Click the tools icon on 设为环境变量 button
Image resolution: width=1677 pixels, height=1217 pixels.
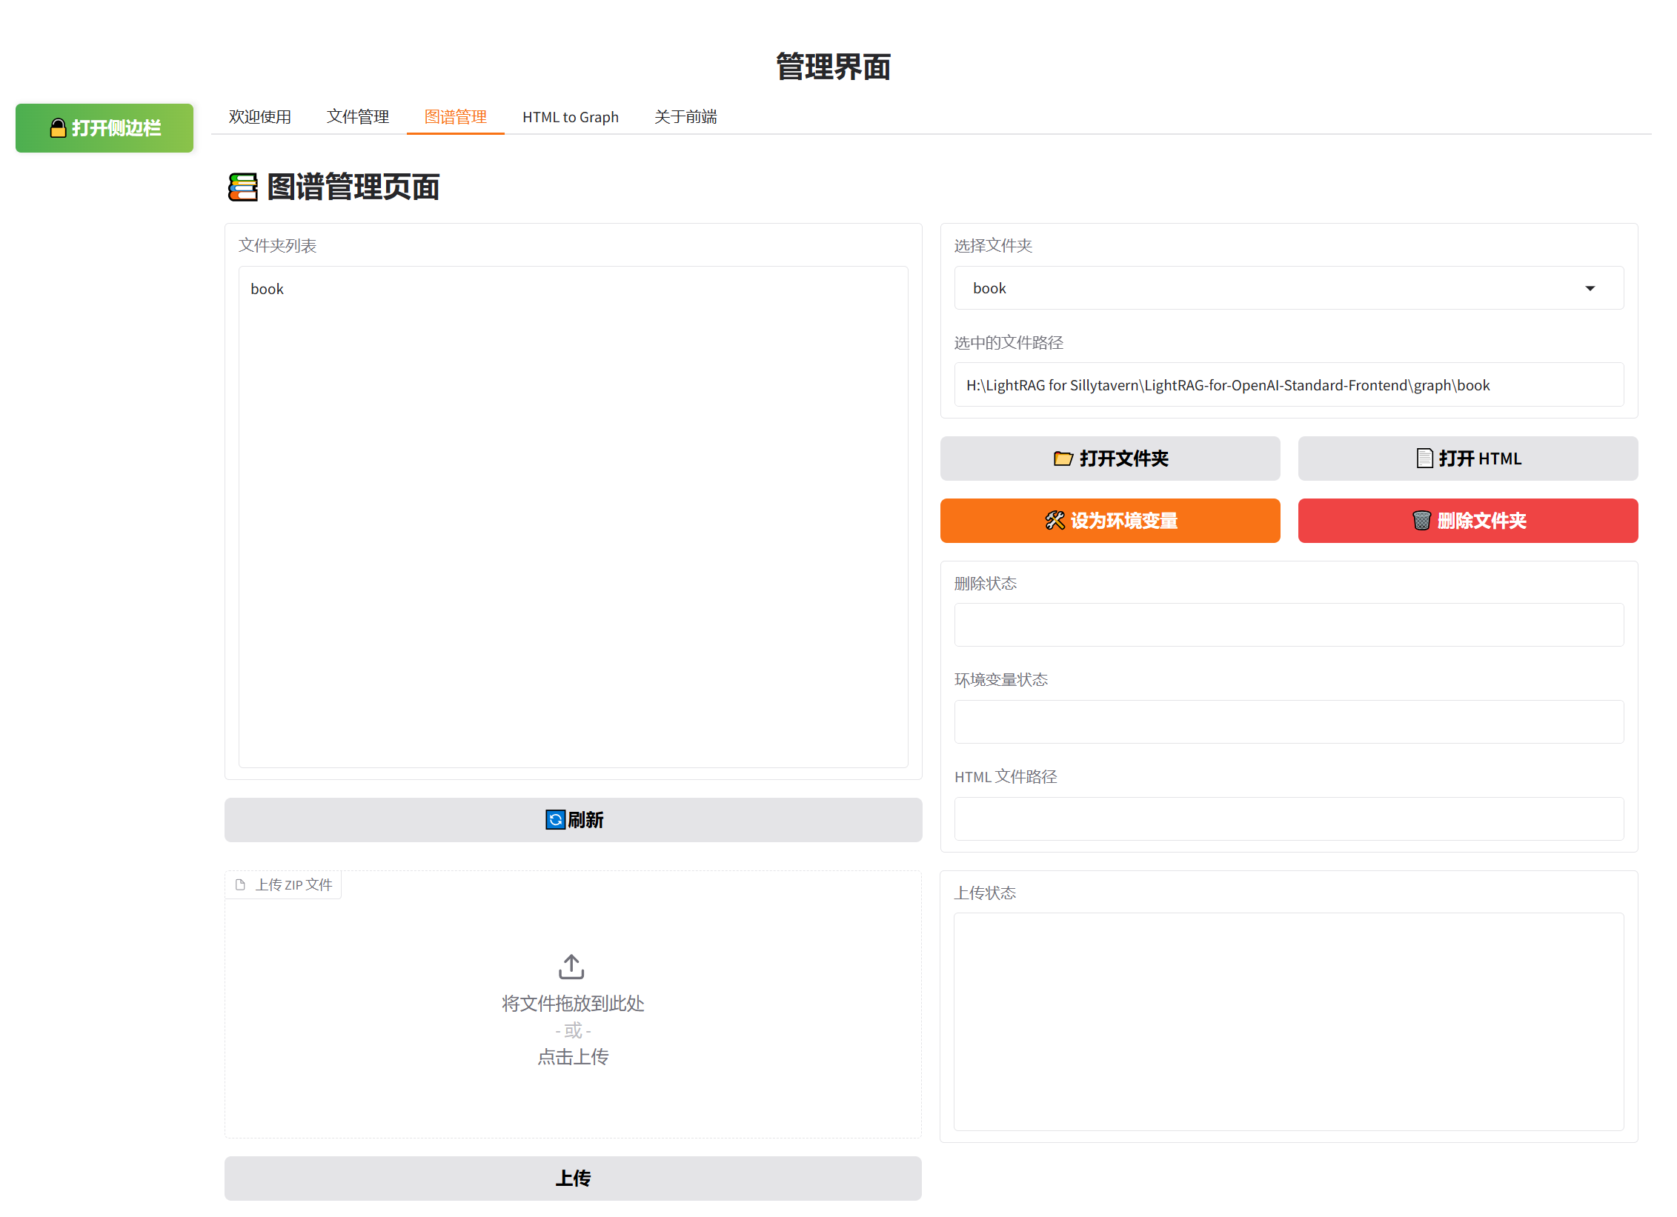click(1055, 521)
